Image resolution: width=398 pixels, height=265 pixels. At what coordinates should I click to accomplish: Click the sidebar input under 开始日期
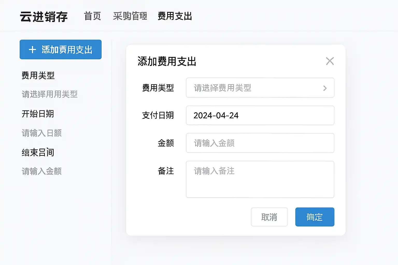pos(42,133)
